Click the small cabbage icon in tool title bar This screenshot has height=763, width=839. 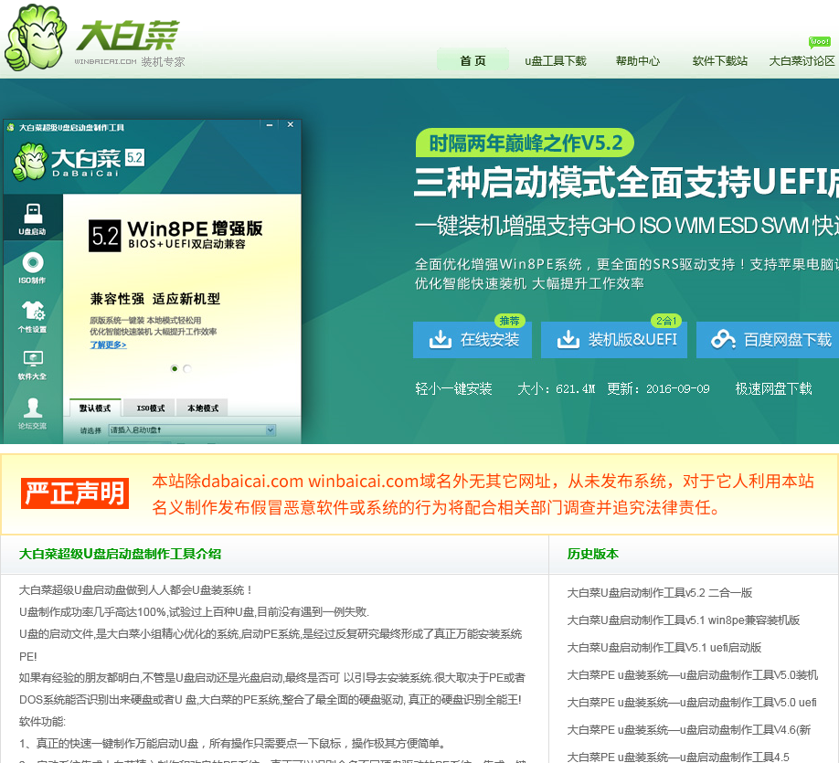(x=10, y=127)
